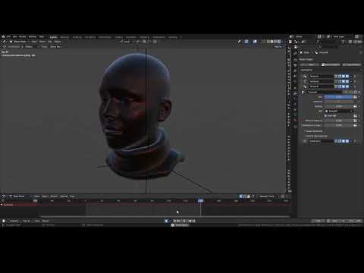Expand the Summary channel row
The height and width of the screenshot is (273, 364).
coord(2,205)
